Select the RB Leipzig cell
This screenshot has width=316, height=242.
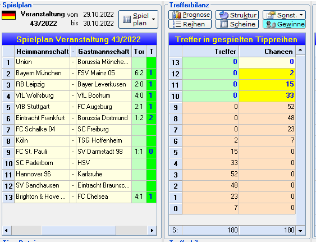(42, 85)
